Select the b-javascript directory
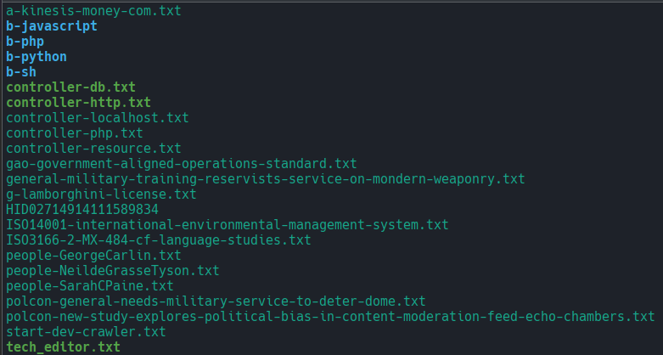 coord(52,26)
